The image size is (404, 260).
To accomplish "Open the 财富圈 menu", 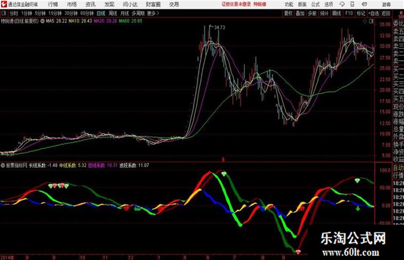I will (x=153, y=4).
